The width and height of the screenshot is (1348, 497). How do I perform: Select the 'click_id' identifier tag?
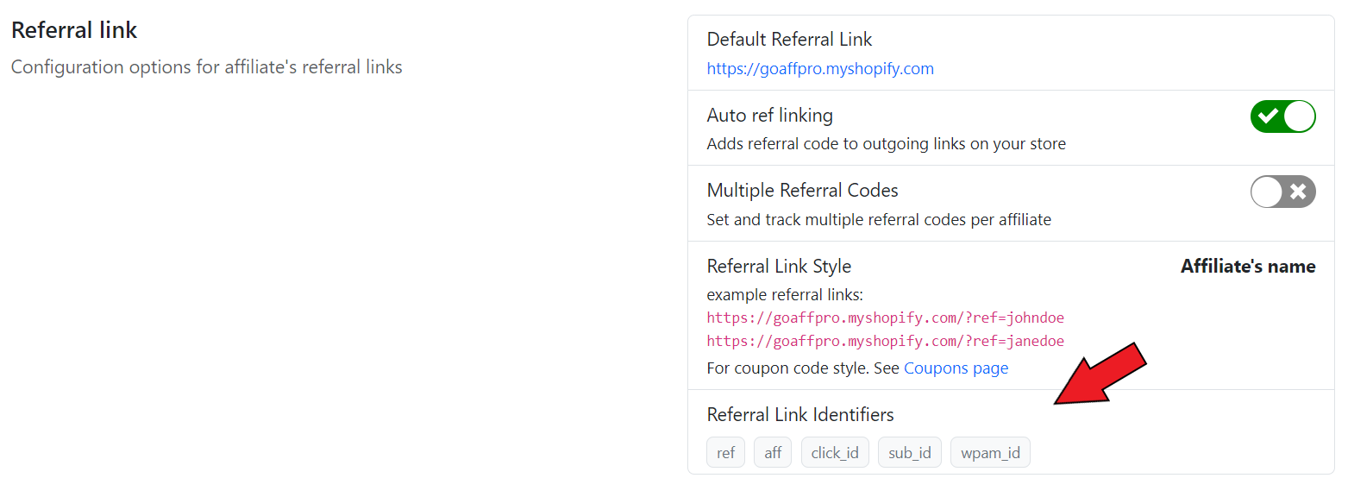(x=834, y=453)
